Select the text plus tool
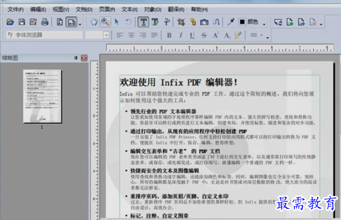 [155, 22]
